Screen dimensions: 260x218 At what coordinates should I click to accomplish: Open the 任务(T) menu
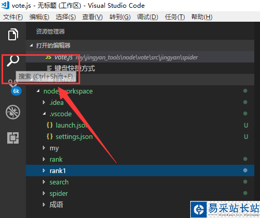pyautogui.click(x=175, y=17)
